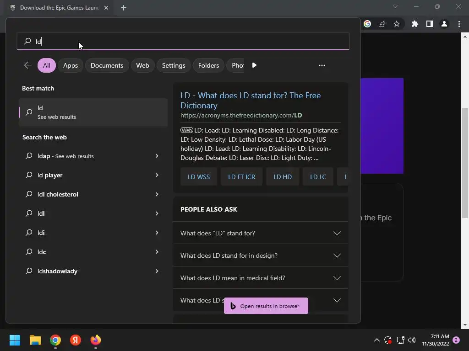
Task: Click the Google icon in address bar
Action: pyautogui.click(x=367, y=24)
